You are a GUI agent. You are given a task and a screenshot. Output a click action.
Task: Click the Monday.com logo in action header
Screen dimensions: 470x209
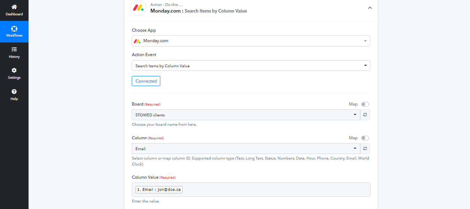138,8
